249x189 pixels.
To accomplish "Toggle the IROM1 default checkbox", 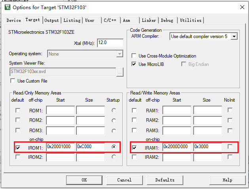I will pyautogui.click(x=18, y=148).
